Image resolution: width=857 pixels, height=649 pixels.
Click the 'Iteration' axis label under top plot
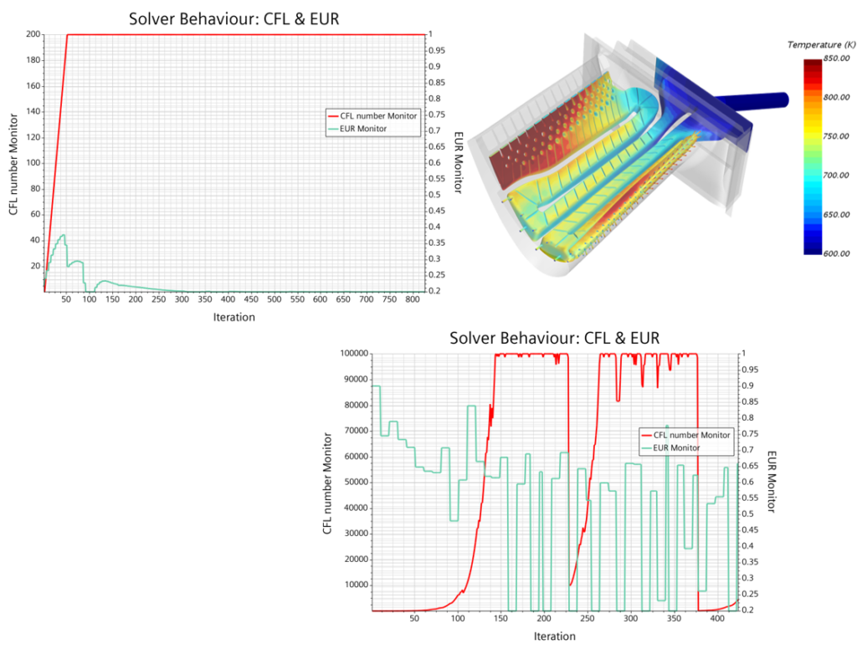click(x=233, y=317)
